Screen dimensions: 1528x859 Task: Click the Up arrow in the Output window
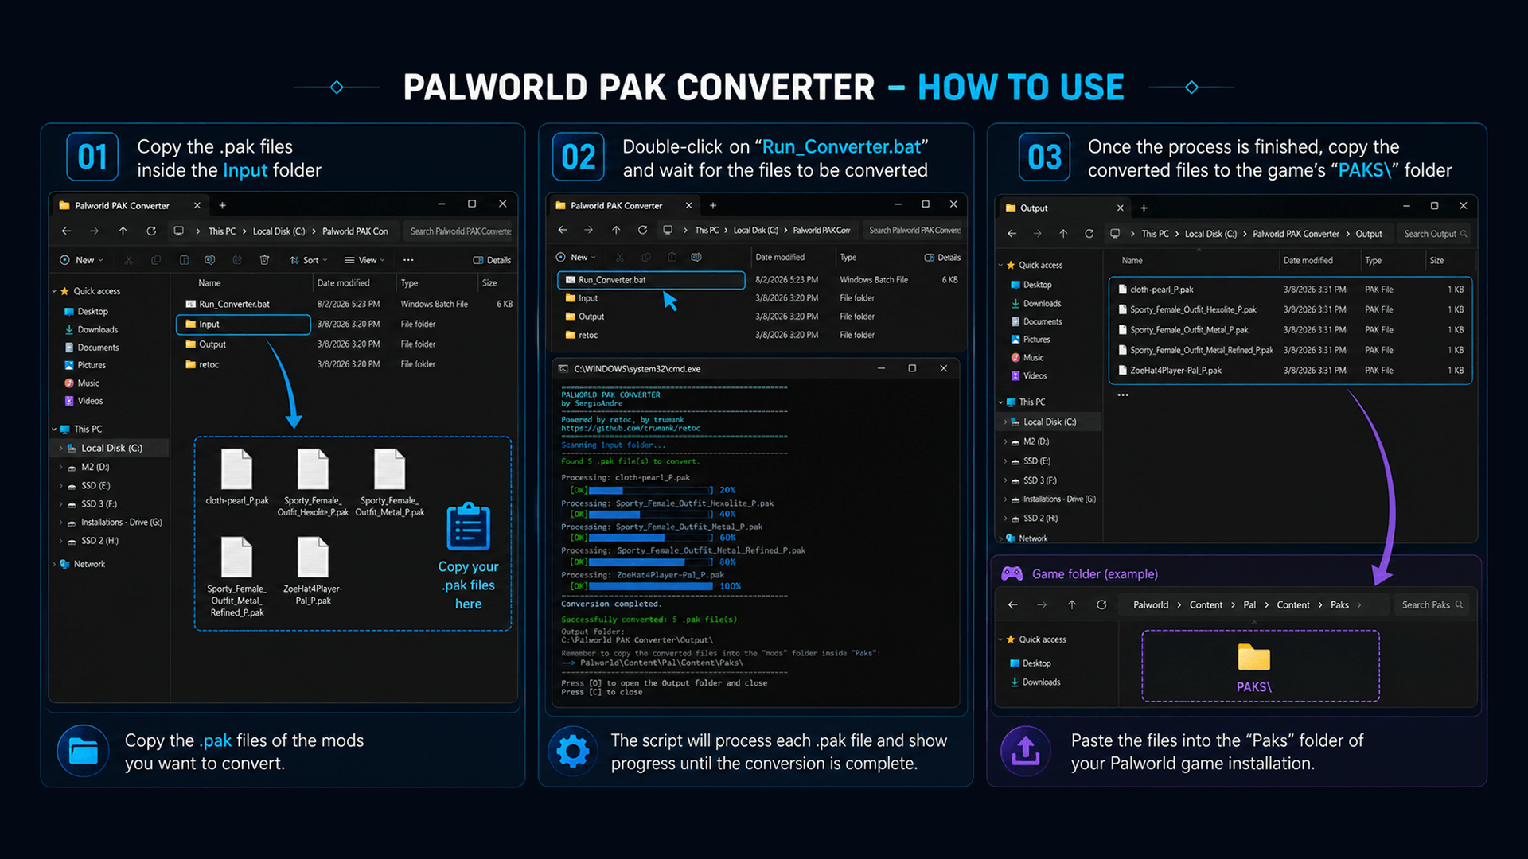(x=1063, y=234)
